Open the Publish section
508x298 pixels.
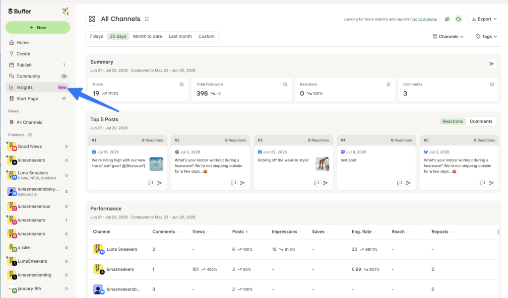tap(38, 65)
